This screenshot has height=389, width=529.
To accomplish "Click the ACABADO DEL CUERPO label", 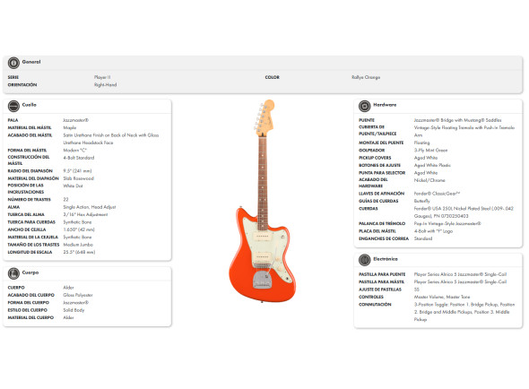I will pyautogui.click(x=31, y=295).
